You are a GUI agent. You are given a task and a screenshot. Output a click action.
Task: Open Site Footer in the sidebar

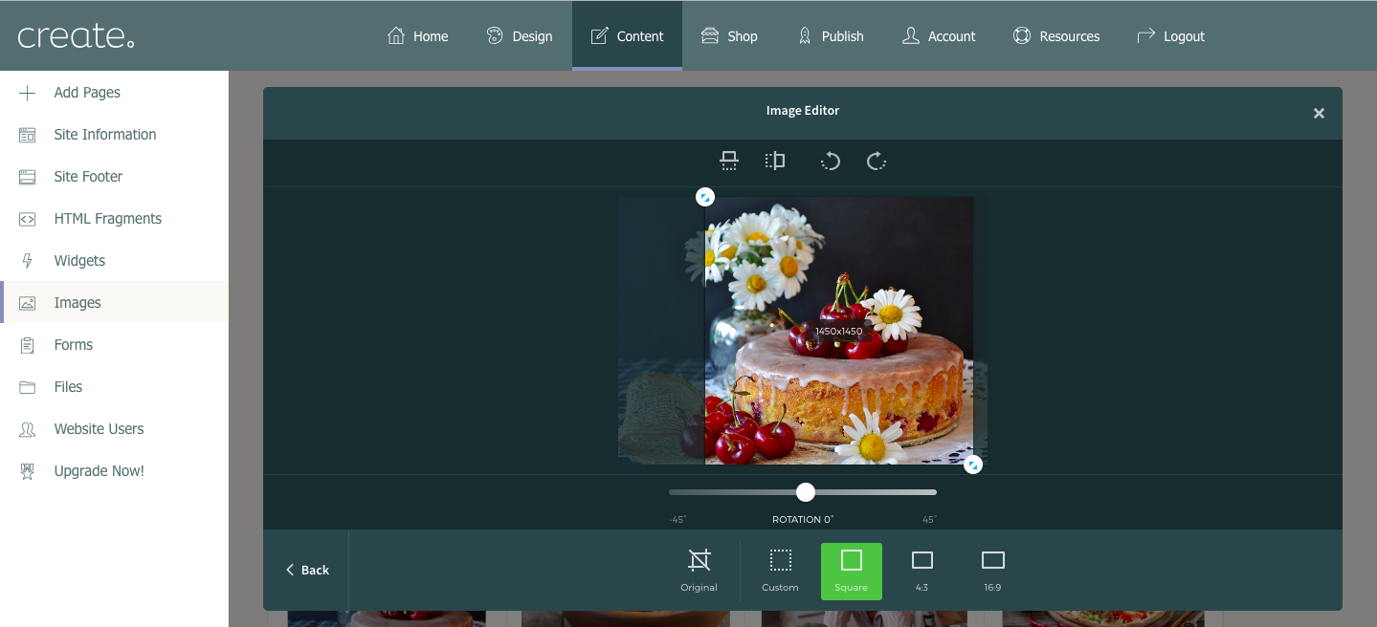[x=114, y=177]
